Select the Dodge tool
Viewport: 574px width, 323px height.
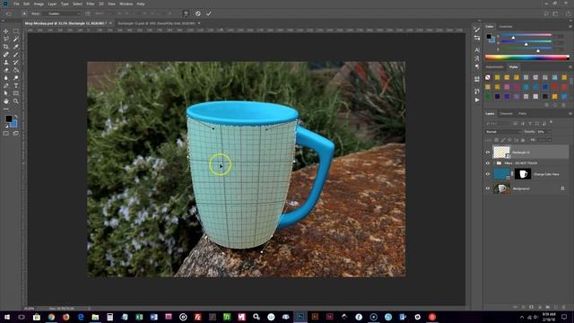16,78
